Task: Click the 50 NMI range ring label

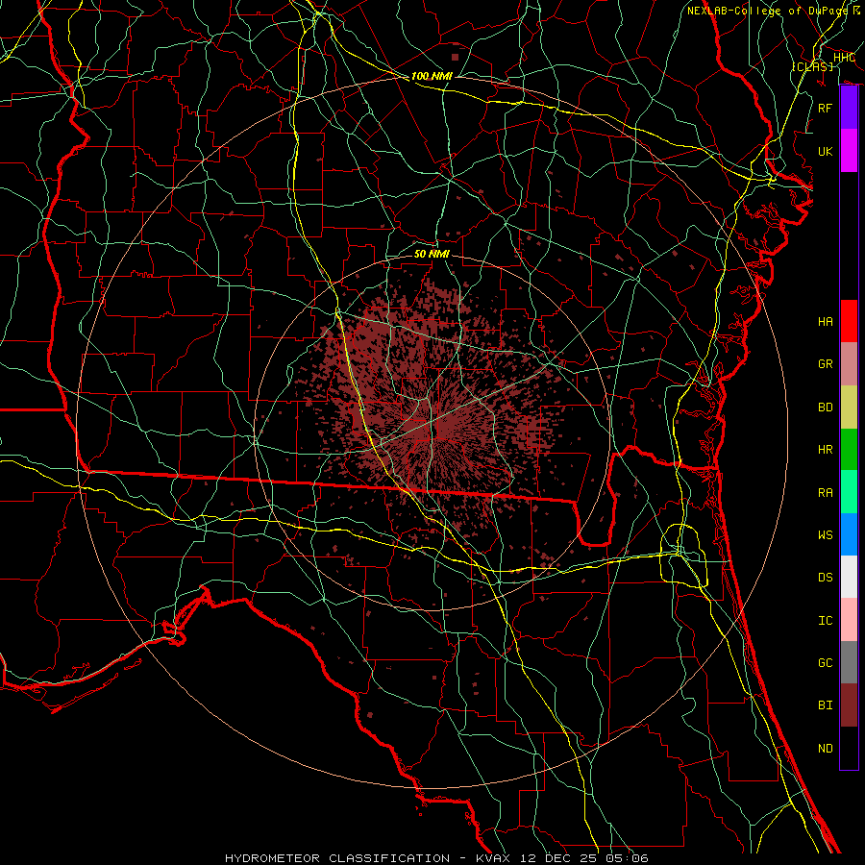Action: [432, 254]
